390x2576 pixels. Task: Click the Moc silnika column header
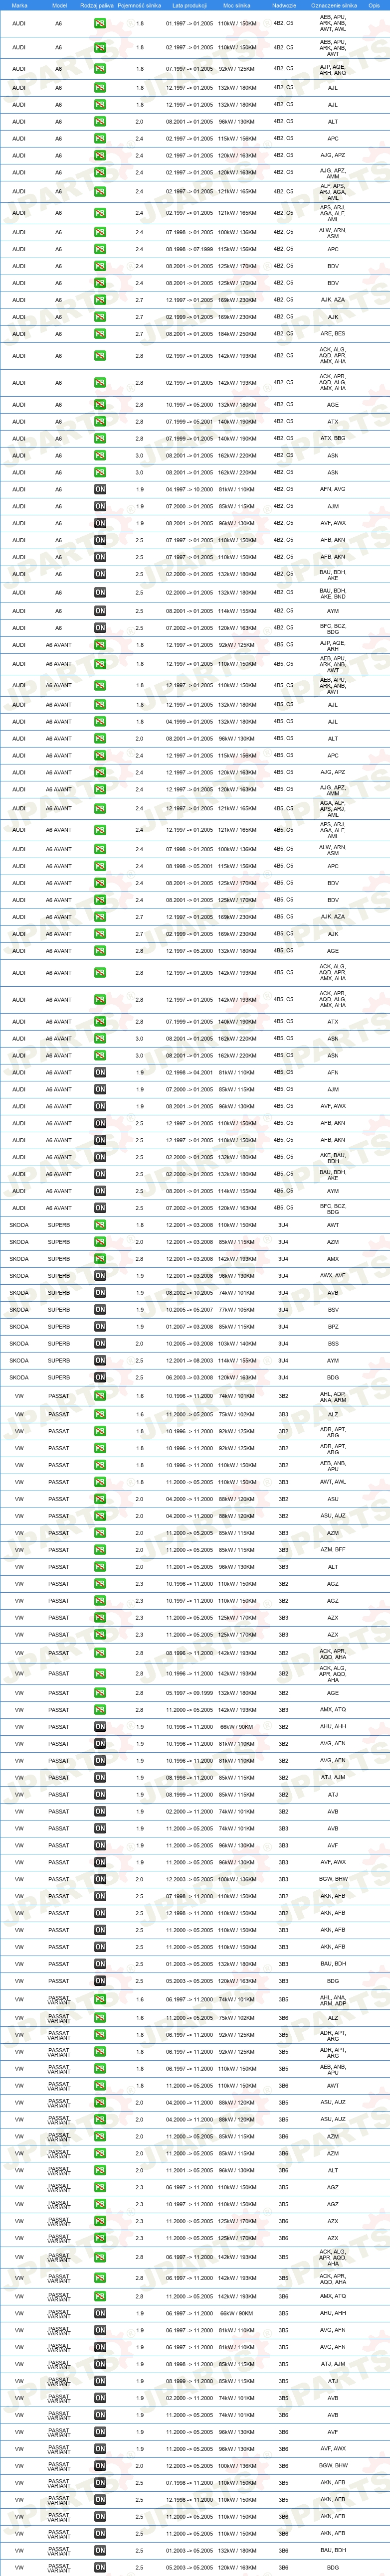[237, 5]
